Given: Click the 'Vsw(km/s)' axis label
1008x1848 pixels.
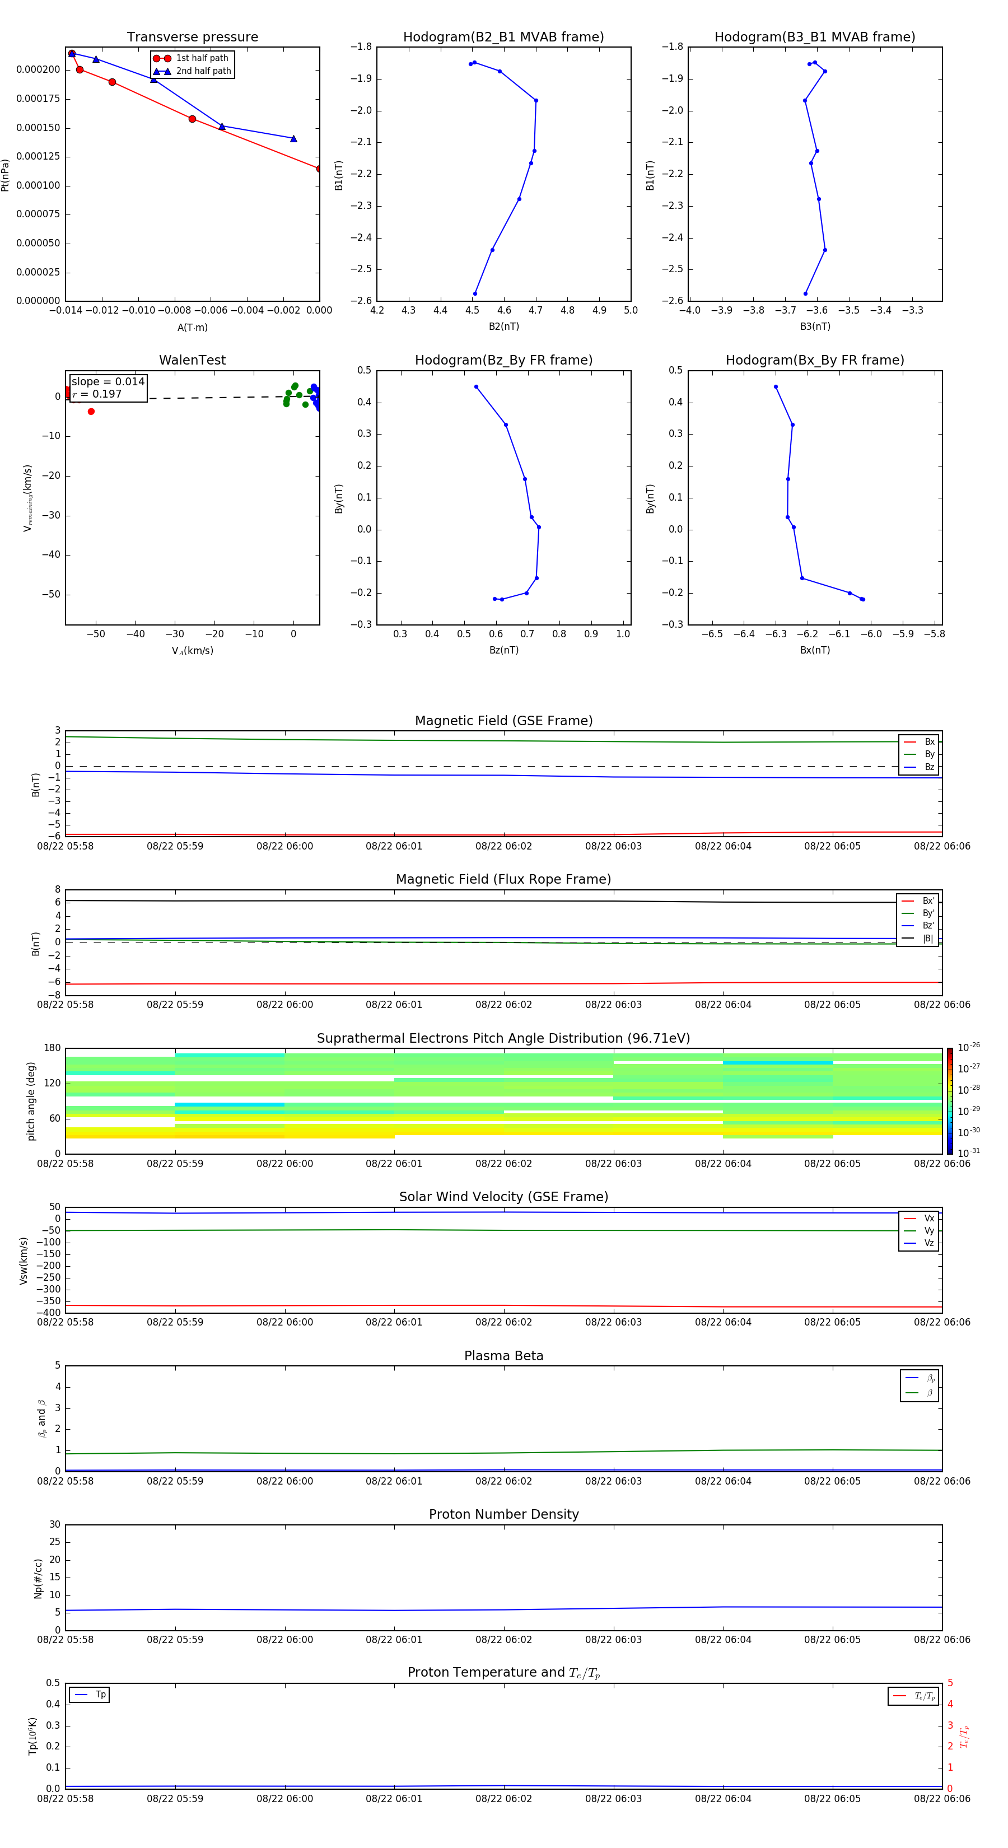Looking at the screenshot, I should click(24, 1261).
